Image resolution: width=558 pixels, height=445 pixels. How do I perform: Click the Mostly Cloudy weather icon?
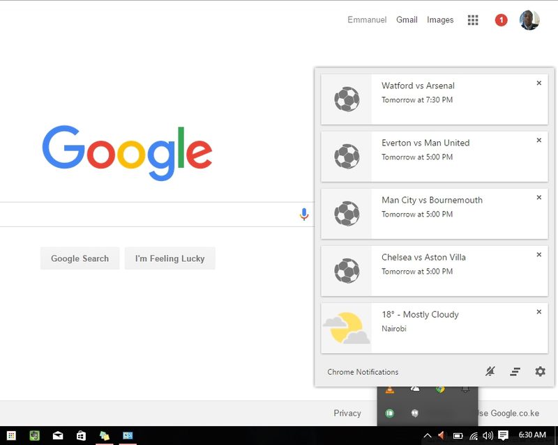tap(346, 328)
